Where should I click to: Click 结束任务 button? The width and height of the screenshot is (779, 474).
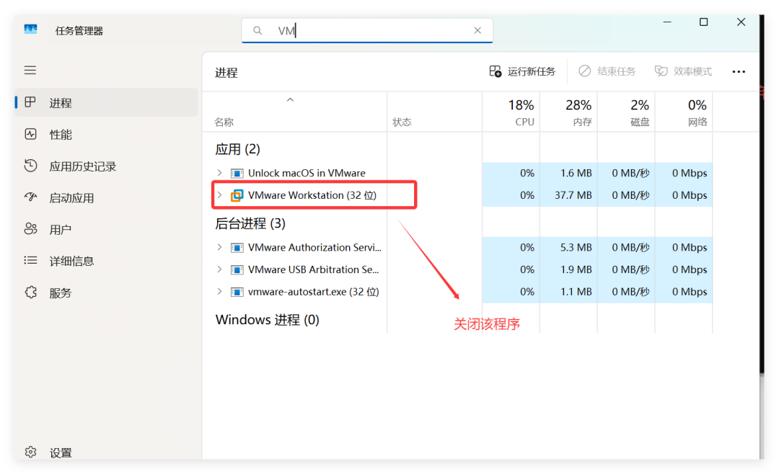(x=607, y=71)
